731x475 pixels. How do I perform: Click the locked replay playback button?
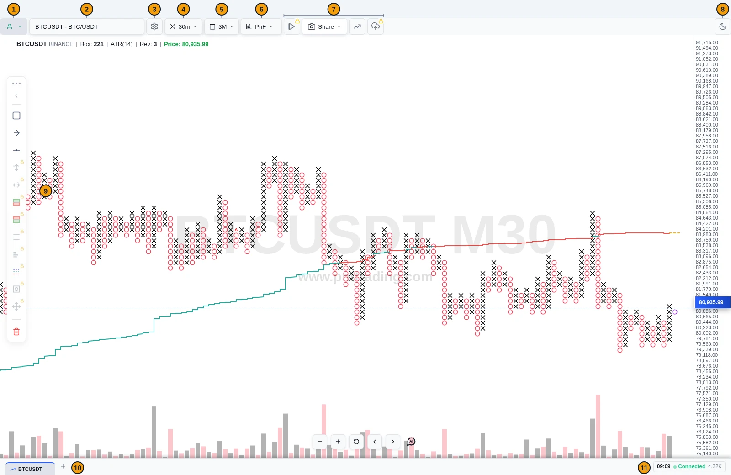[291, 26]
